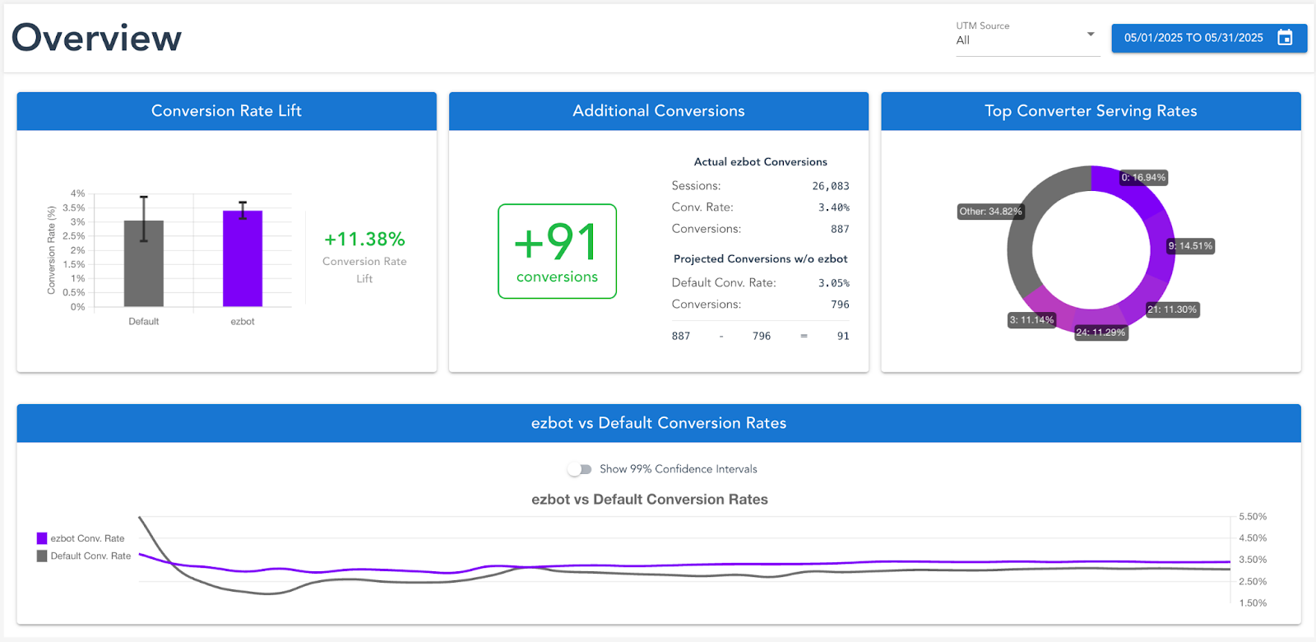Viewport: 1316px width, 642px height.
Task: Open the UTM Source dropdown arrow
Action: click(1091, 35)
